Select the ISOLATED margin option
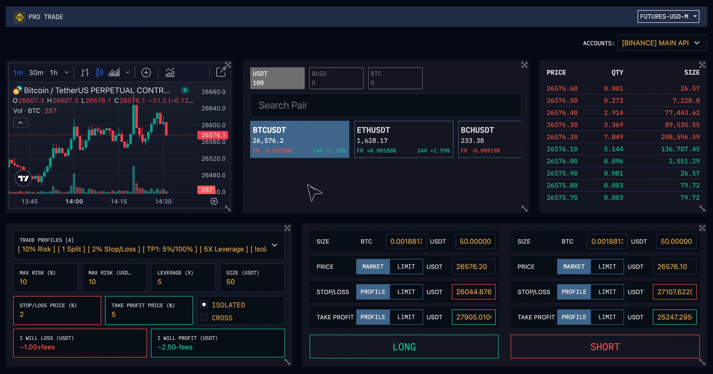 (x=204, y=305)
